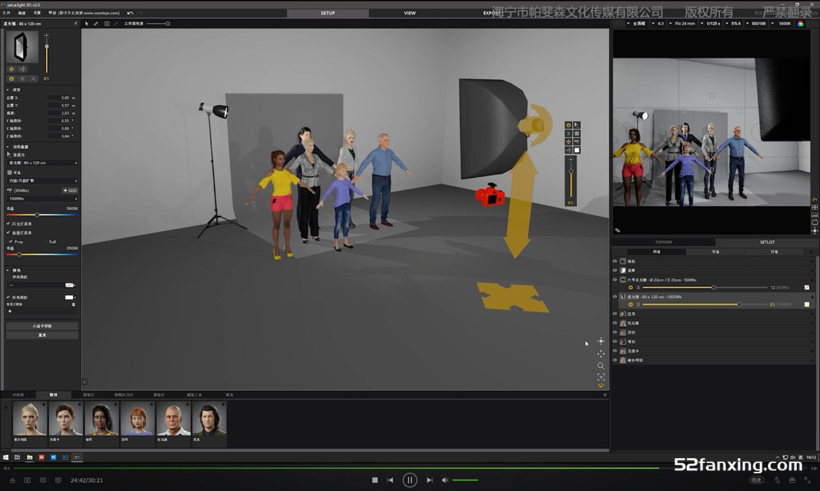Click the 重置 reset button at panel bottom
Screen dimensions: 820x491
(x=42, y=335)
